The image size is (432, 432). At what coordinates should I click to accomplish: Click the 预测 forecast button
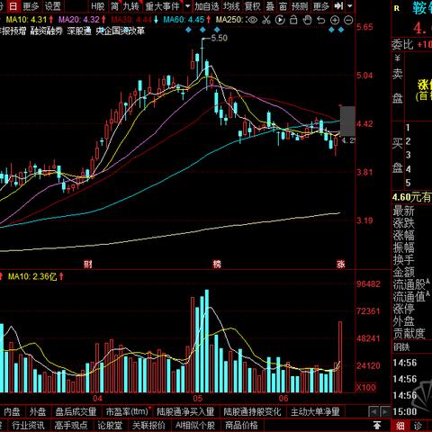click(x=300, y=6)
